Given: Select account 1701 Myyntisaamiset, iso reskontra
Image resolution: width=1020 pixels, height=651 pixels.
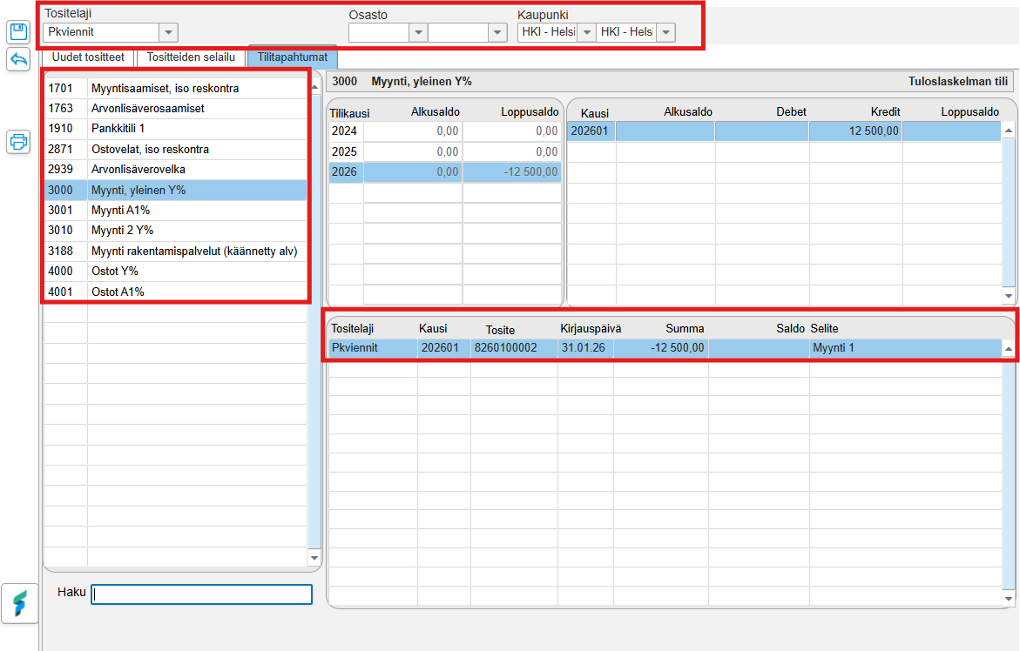Looking at the screenshot, I should tap(176, 89).
